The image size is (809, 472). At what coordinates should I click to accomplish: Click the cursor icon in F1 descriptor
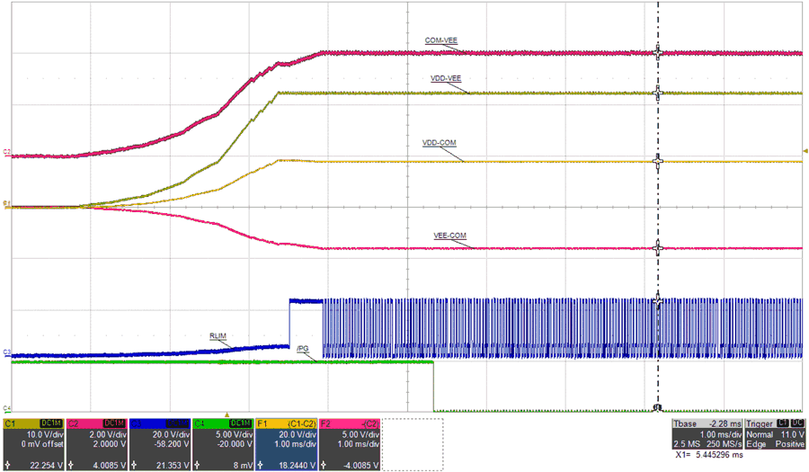[x=261, y=466]
